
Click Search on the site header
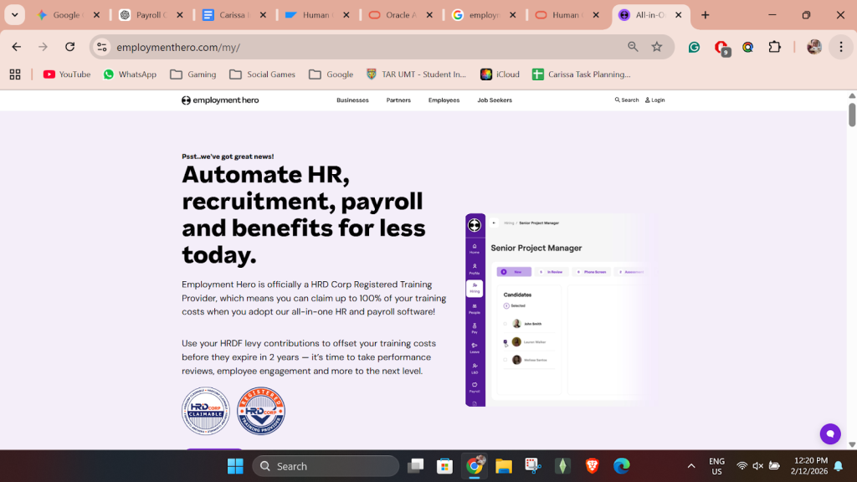(626, 100)
